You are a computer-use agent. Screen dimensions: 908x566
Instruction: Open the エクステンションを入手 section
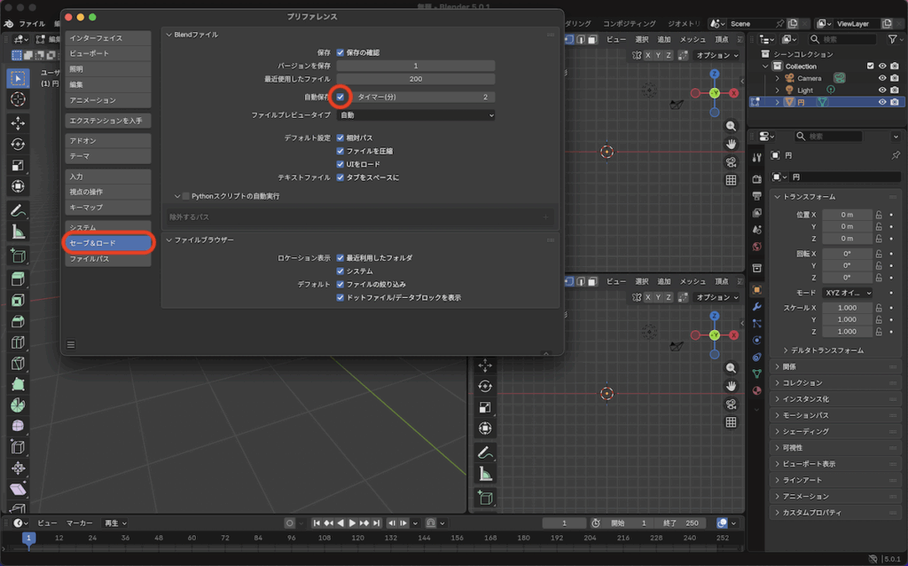click(x=108, y=120)
